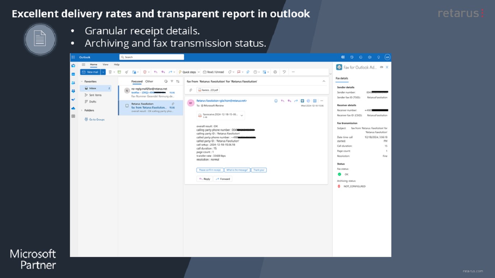Viewport: 495px width, 278px height.
Task: Switch to the Home ribbon tab
Action: (93, 64)
